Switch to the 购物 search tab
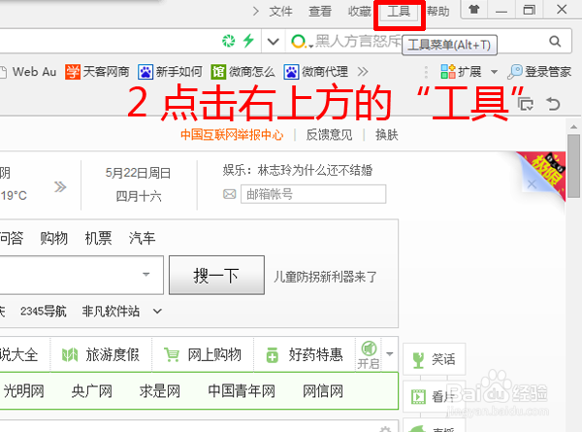The width and height of the screenshot is (582, 432). coord(53,238)
